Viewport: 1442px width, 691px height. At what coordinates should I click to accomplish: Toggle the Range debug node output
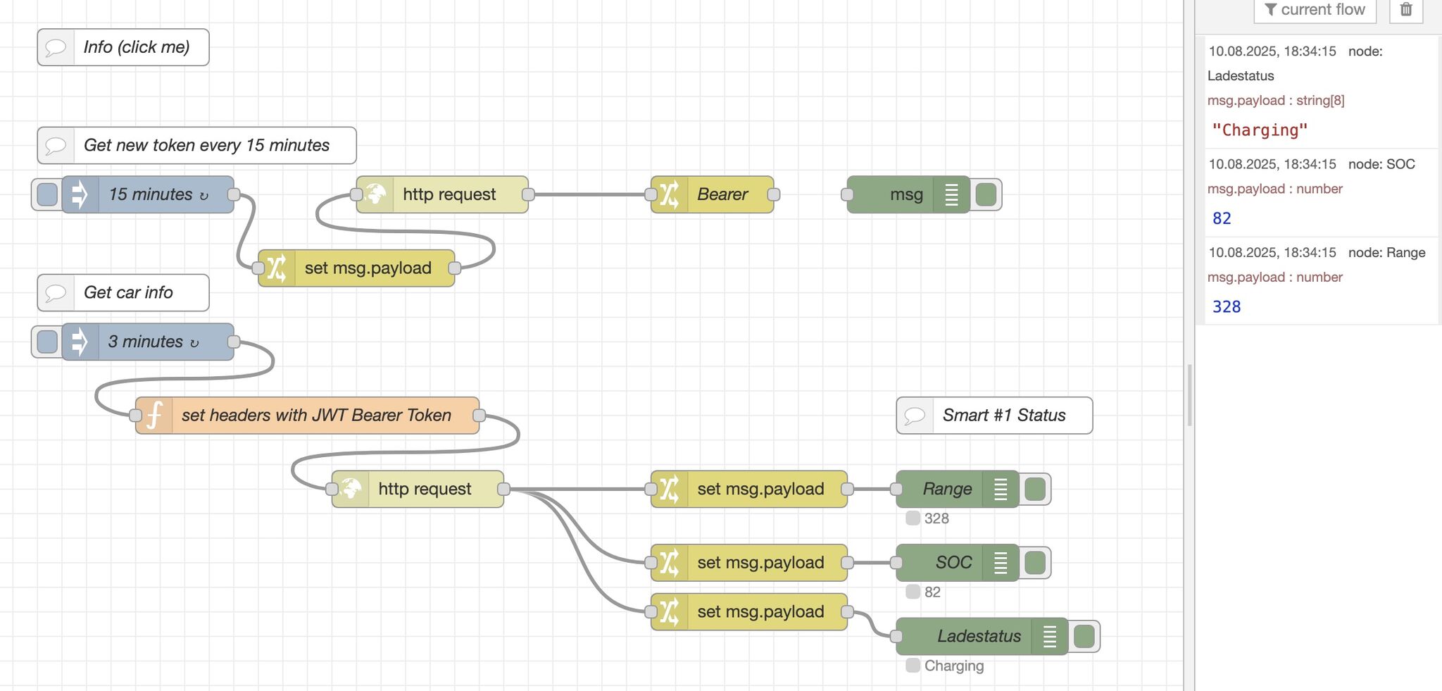pos(1034,489)
